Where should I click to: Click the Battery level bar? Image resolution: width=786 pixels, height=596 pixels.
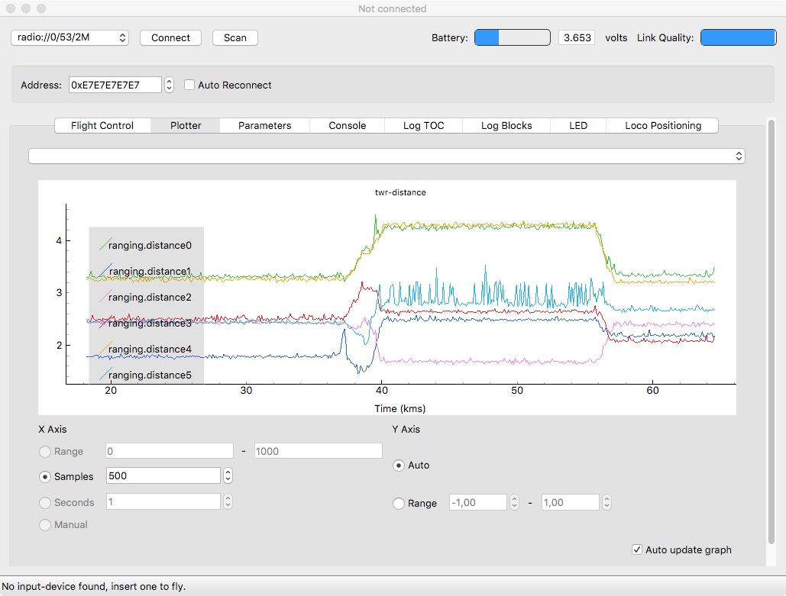click(512, 37)
